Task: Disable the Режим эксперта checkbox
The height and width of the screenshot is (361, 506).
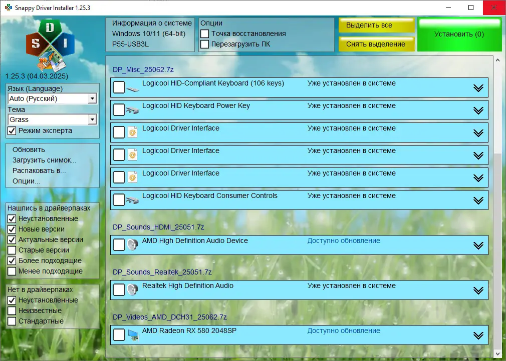Action: pyautogui.click(x=11, y=130)
